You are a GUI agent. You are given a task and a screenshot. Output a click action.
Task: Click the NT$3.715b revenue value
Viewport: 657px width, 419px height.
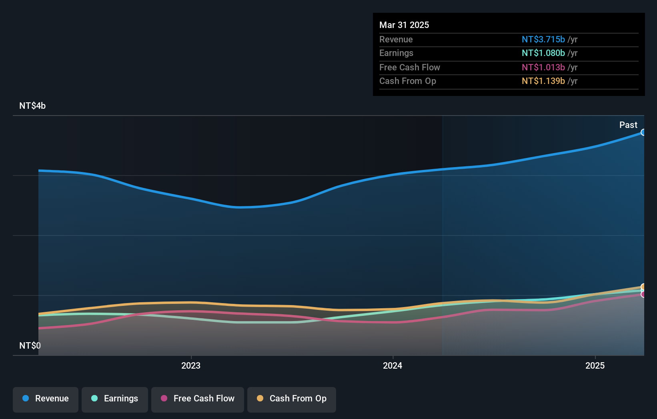pos(543,39)
